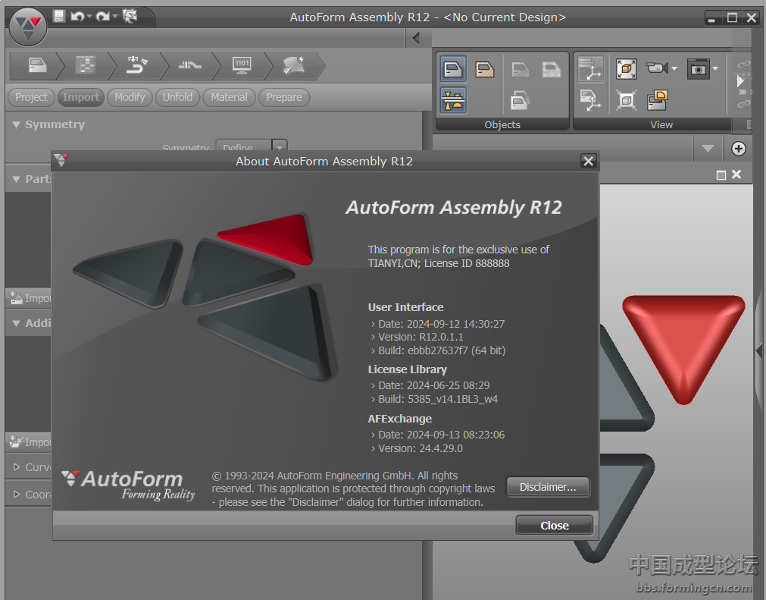
Task: Close the About dialog via title X
Action: point(588,161)
